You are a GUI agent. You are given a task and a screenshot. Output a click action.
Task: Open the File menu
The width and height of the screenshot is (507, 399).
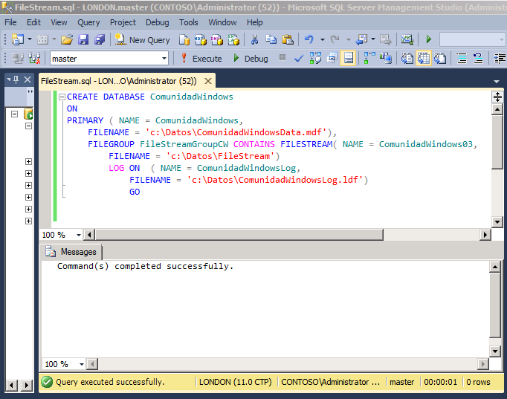tap(10, 22)
